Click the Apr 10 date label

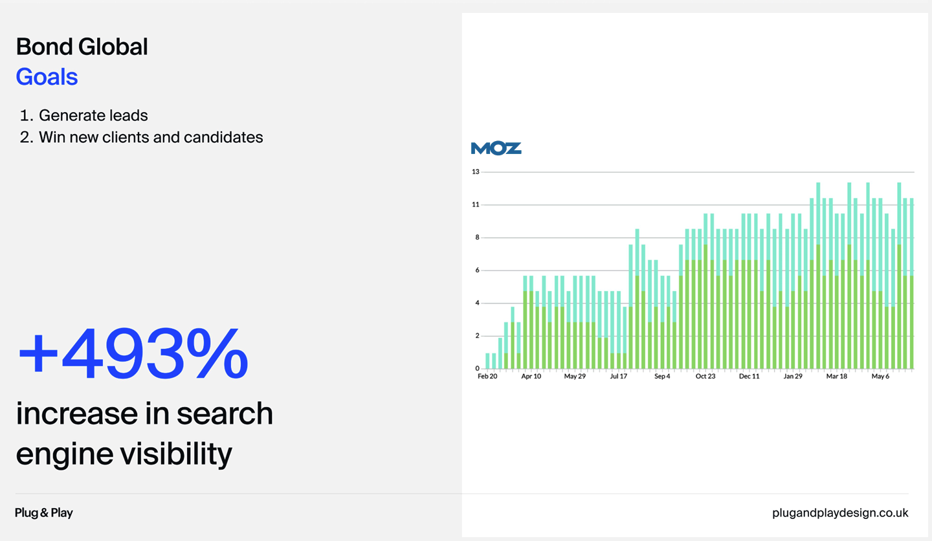(x=531, y=376)
